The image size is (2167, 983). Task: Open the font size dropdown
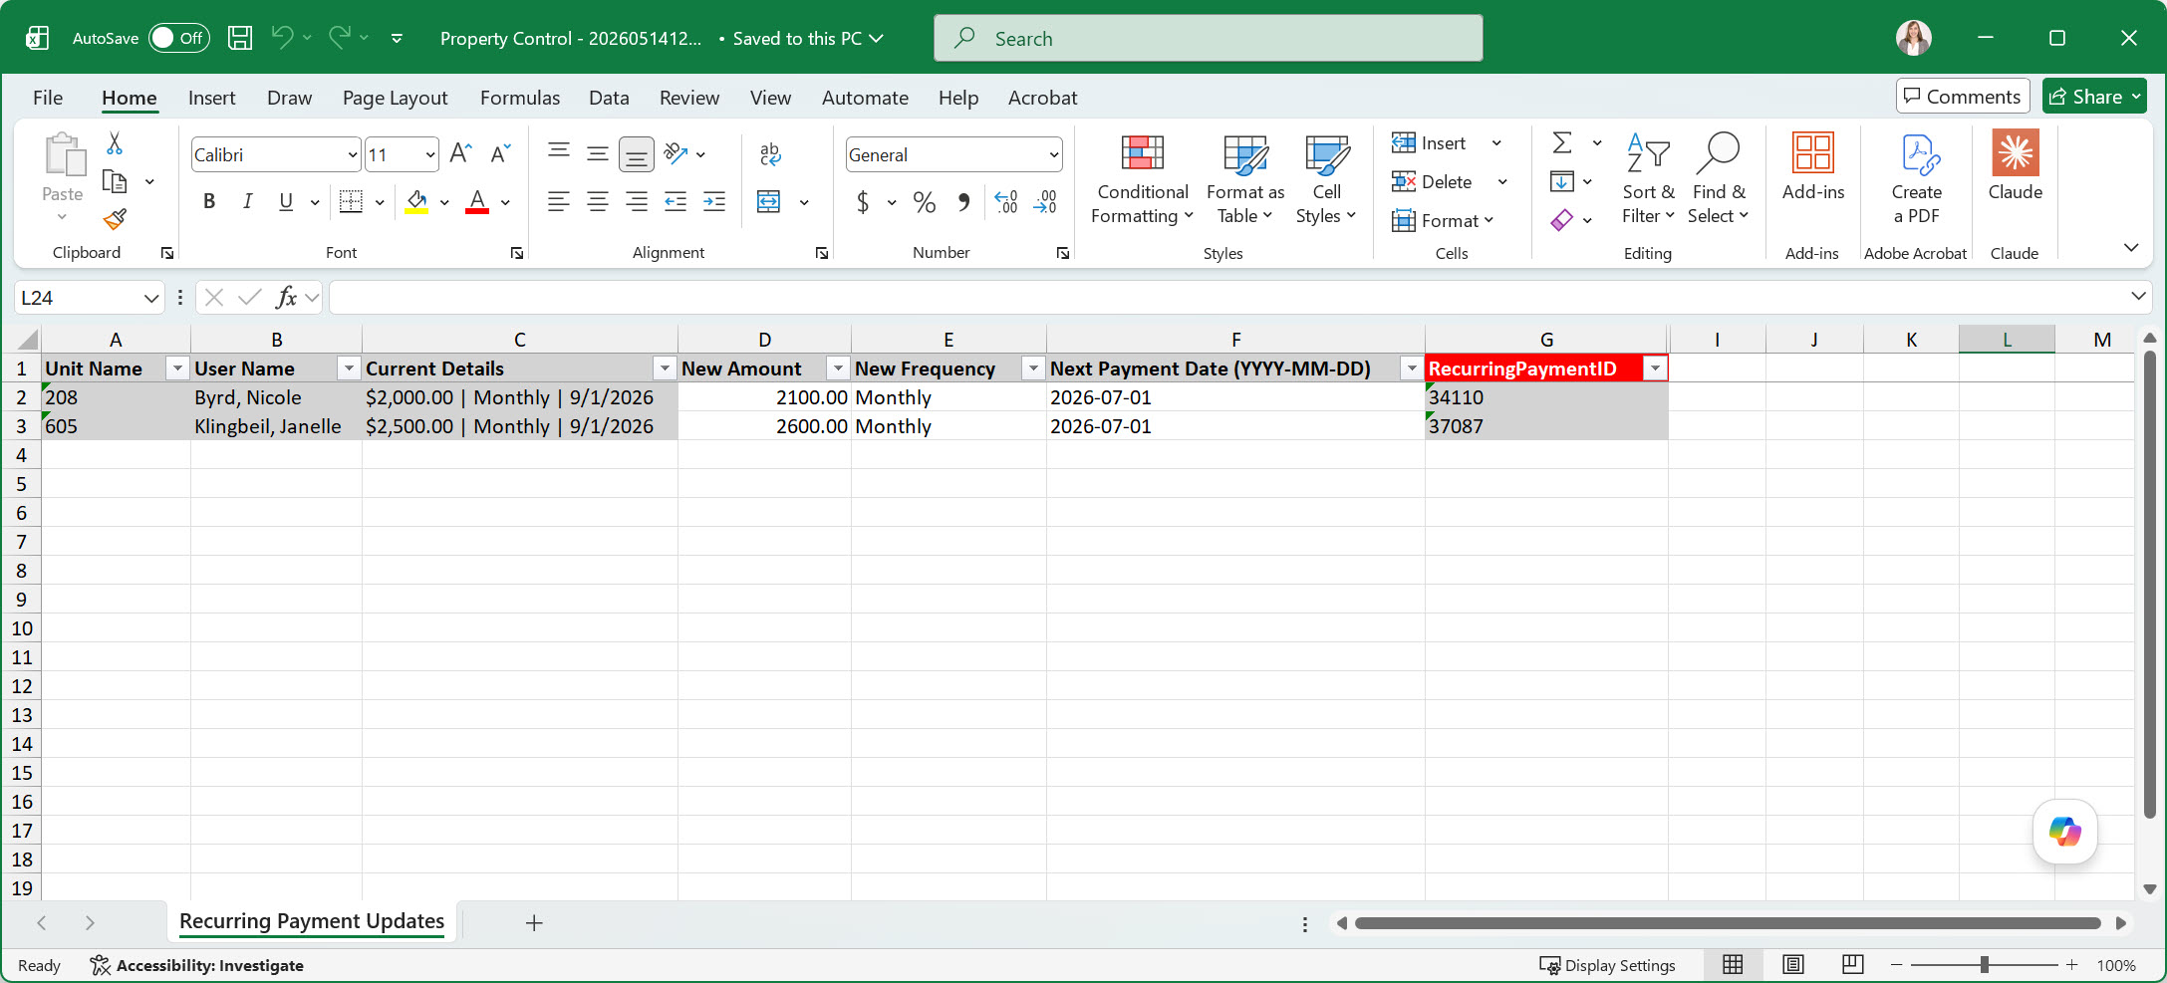click(430, 154)
